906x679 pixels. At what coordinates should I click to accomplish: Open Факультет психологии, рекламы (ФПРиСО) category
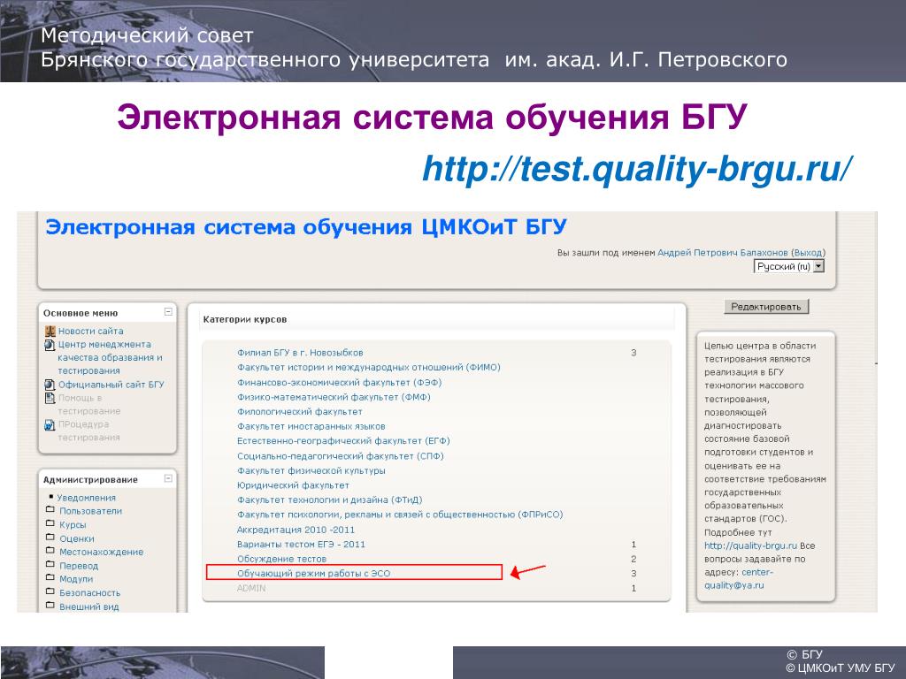click(400, 515)
